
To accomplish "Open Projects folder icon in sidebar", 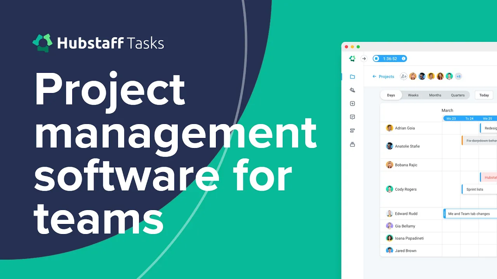I will pyautogui.click(x=352, y=77).
